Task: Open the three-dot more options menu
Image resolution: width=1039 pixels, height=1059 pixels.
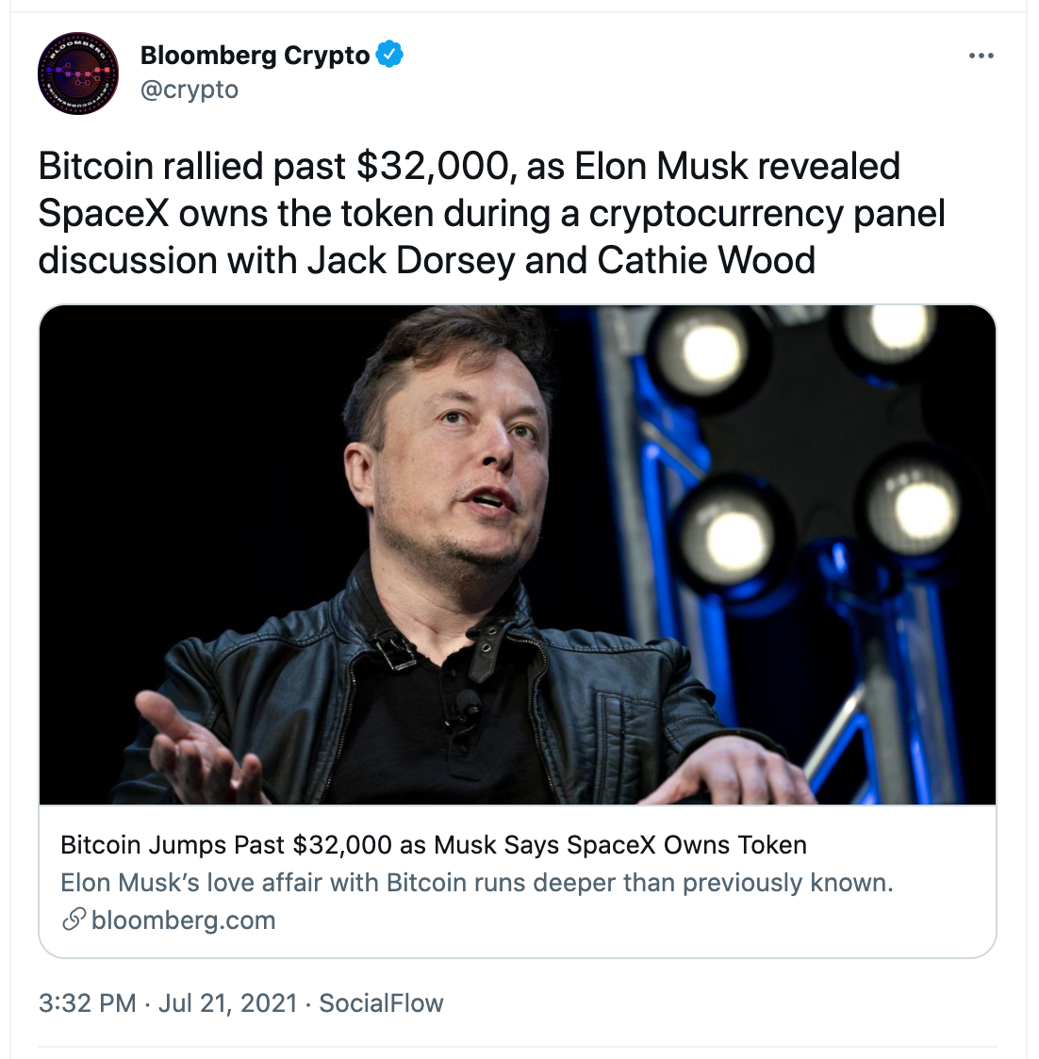Action: click(x=981, y=57)
